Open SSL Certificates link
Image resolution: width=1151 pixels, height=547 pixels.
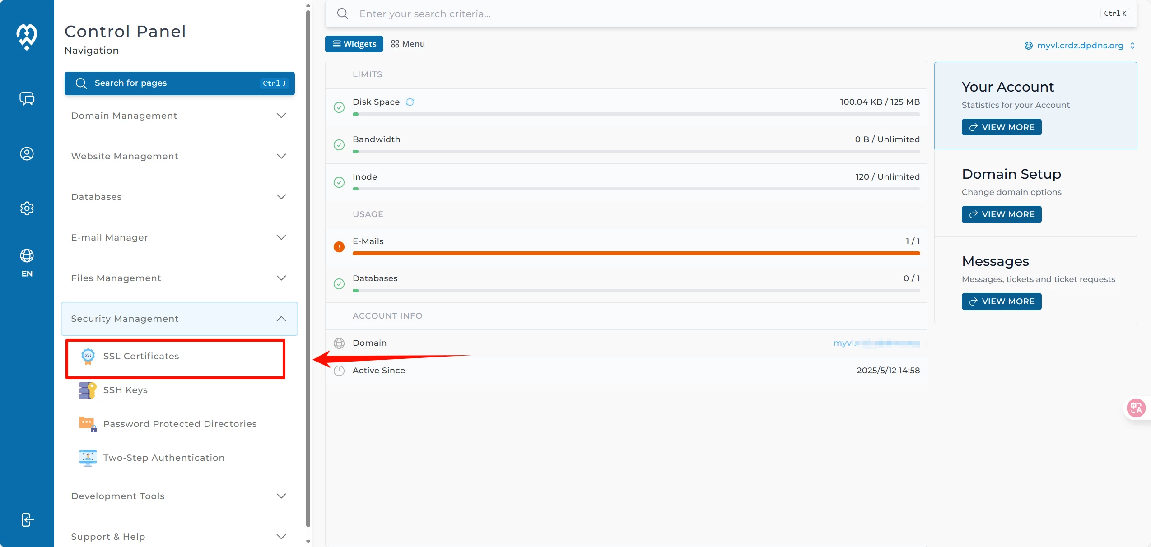pyautogui.click(x=141, y=356)
